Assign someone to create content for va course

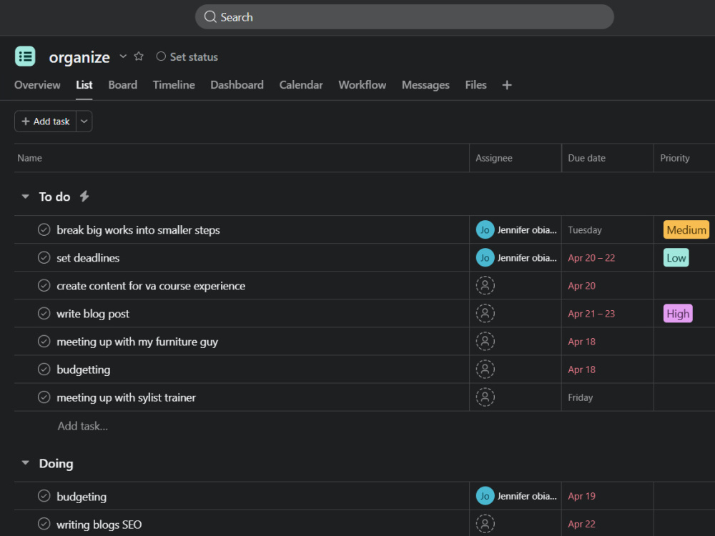pyautogui.click(x=485, y=286)
